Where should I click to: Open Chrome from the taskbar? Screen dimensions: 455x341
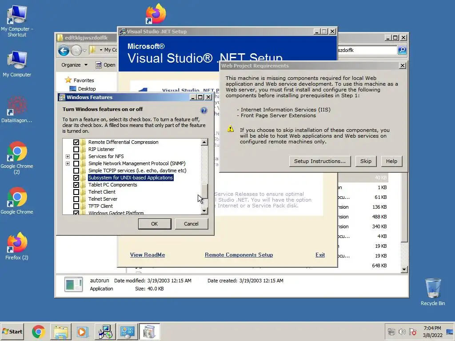point(39,331)
